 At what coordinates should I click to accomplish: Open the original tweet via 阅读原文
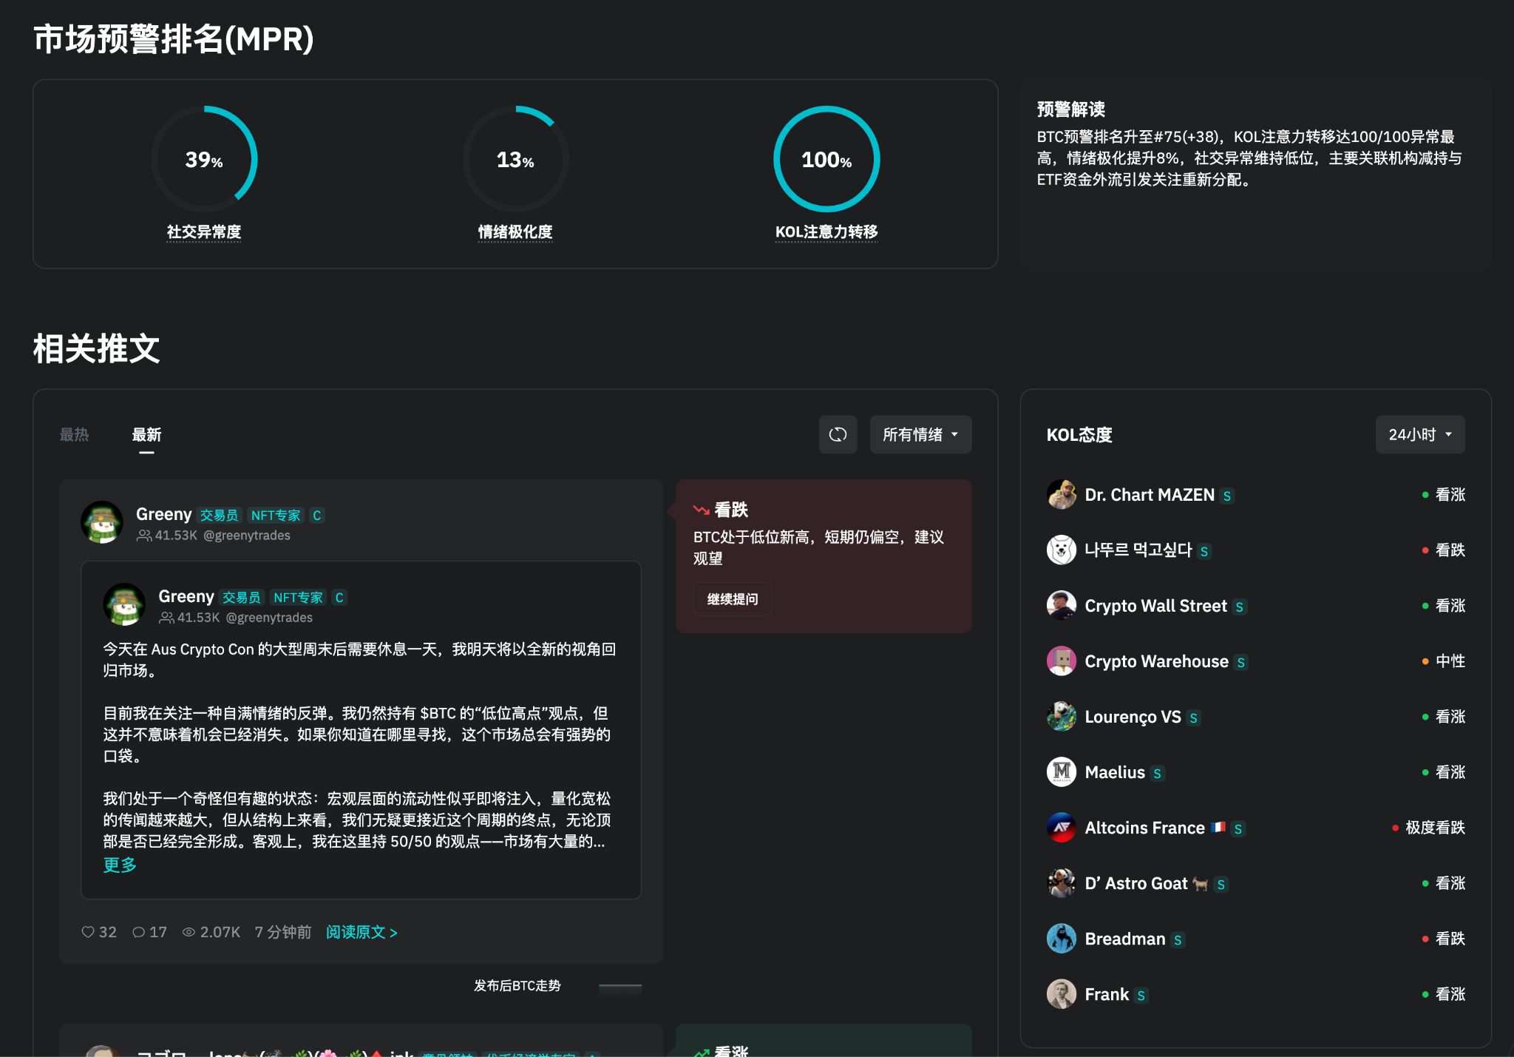pos(361,932)
